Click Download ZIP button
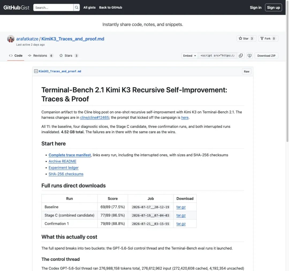The height and width of the screenshot is (271, 289). [x=266, y=56]
